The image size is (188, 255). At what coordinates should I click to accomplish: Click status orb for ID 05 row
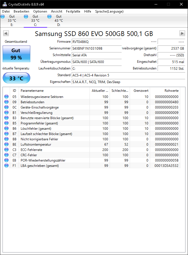(x=6, y=97)
